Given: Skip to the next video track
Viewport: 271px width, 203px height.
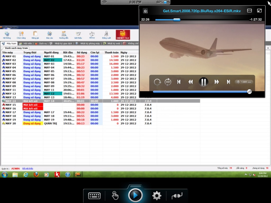Looking at the screenshot, I should tap(228, 82).
